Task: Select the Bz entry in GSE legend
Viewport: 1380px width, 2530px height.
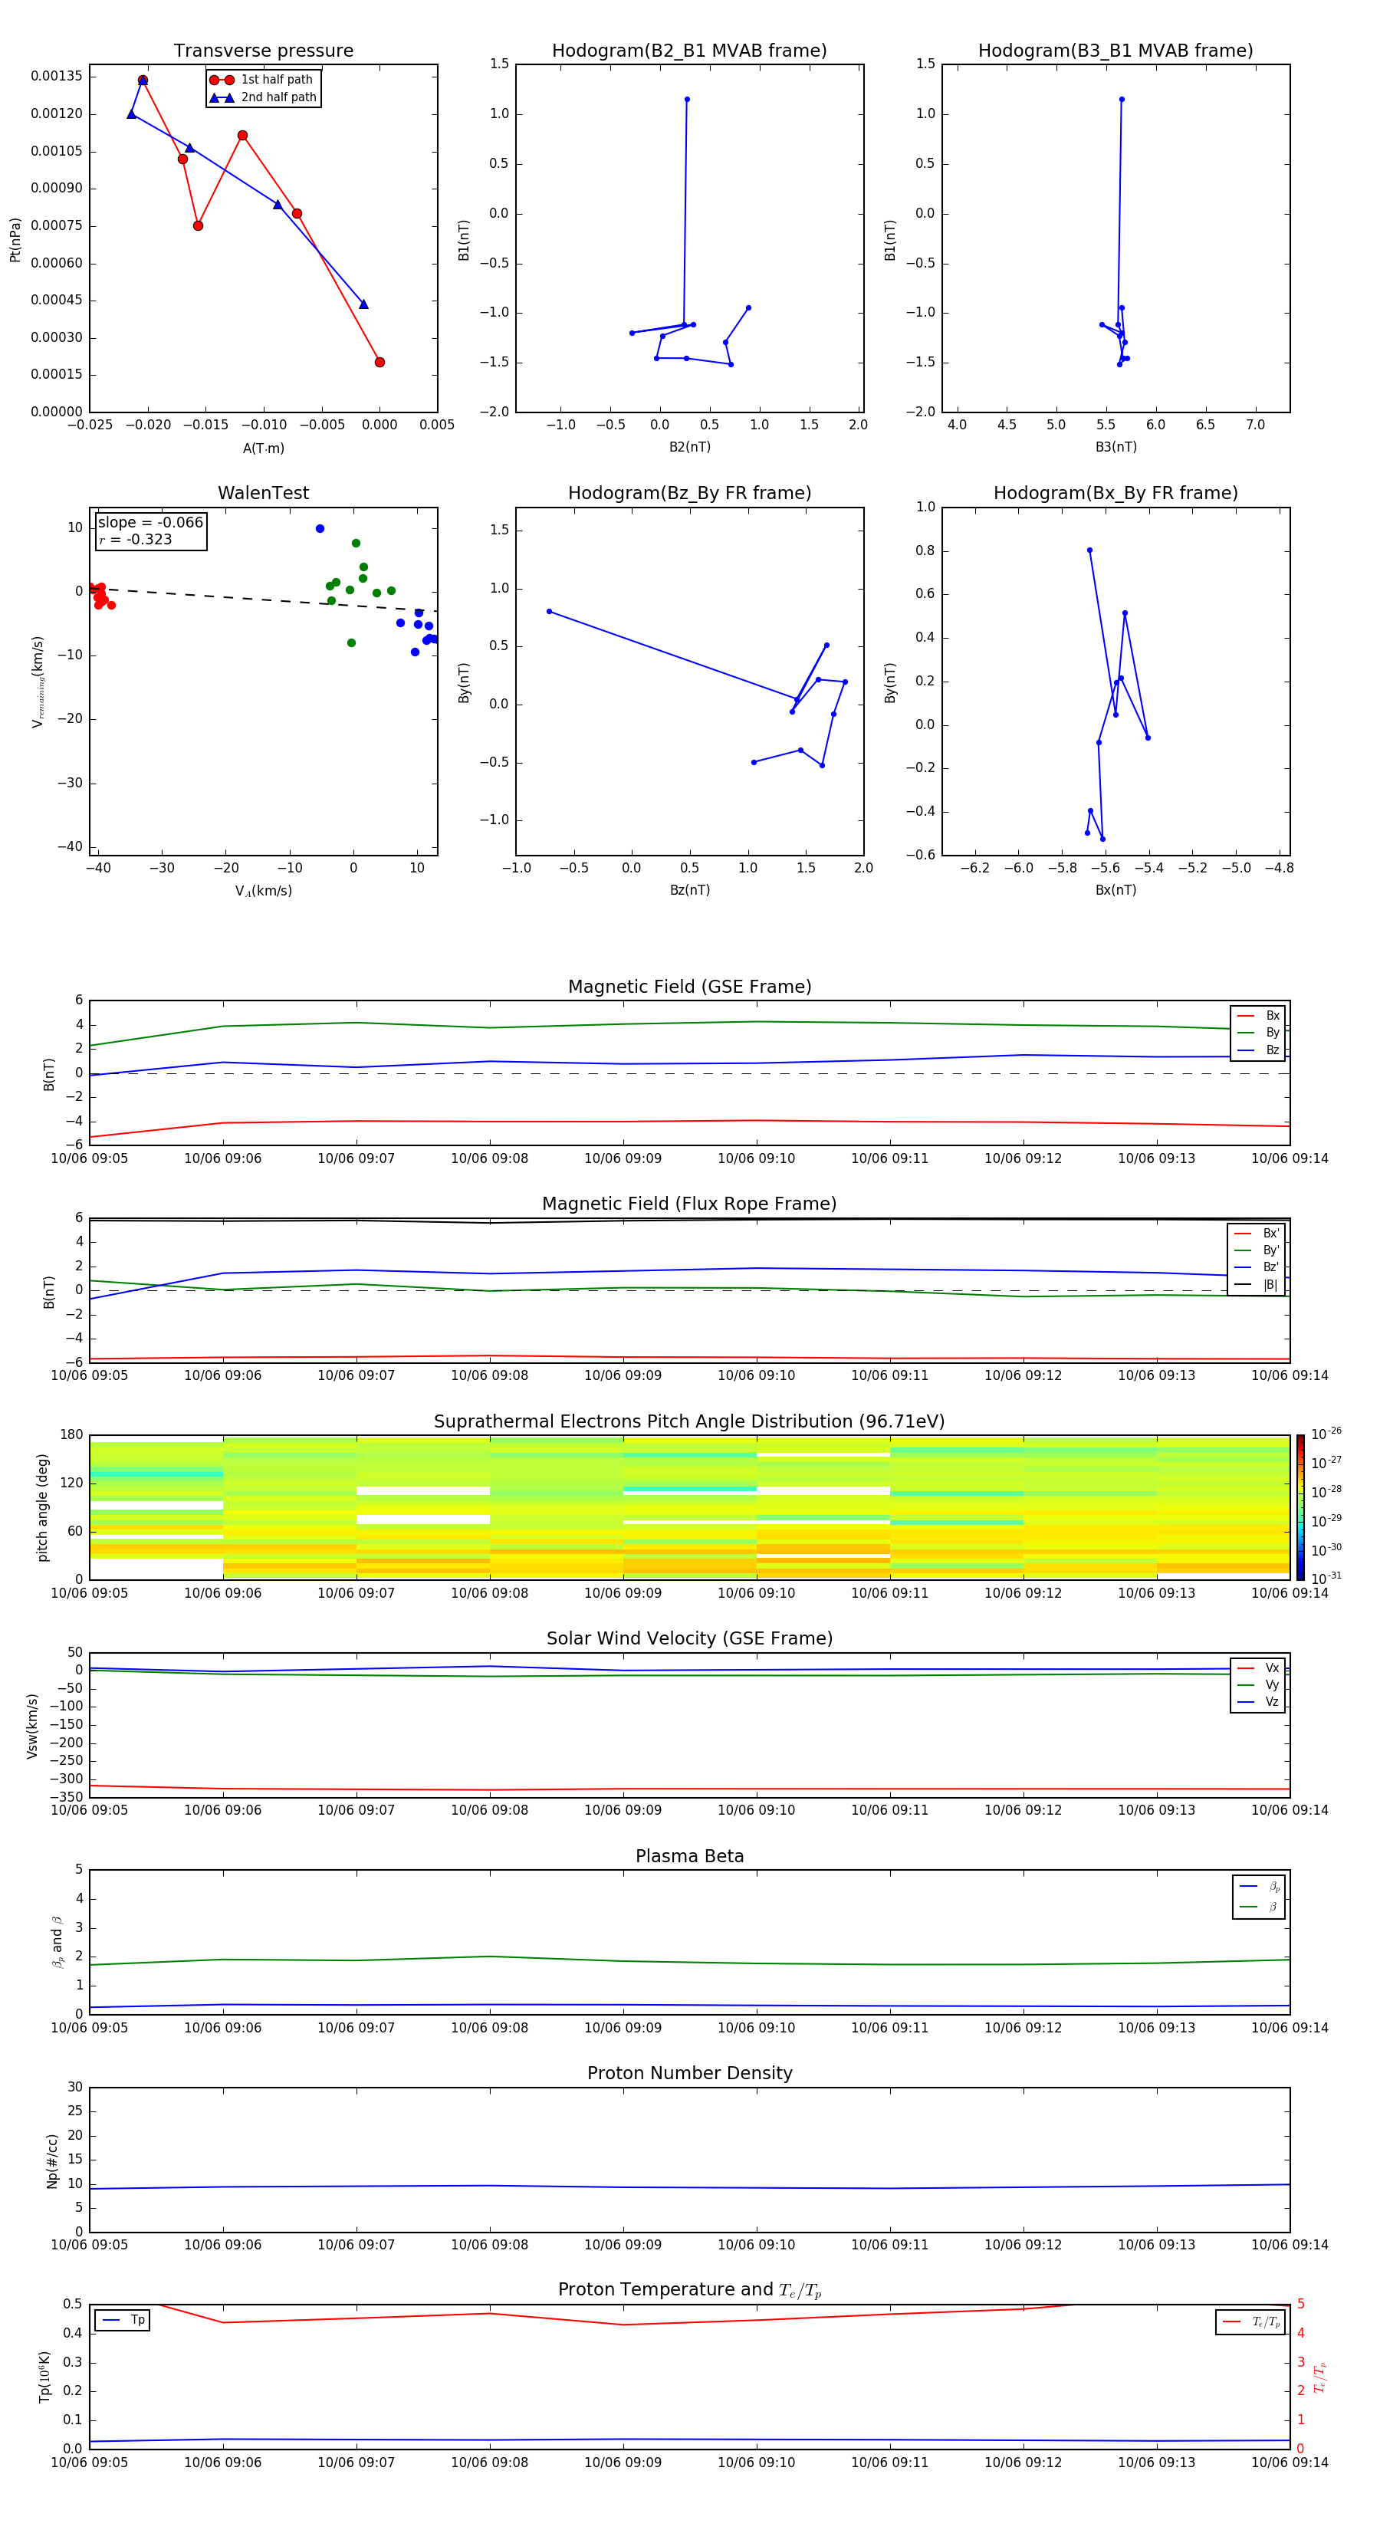Action: tap(1258, 1050)
